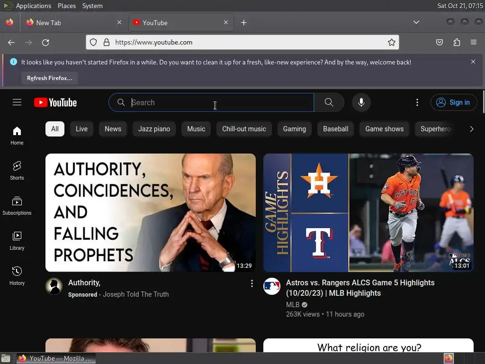485x364 pixels.
Task: Open tracking protection shield icon
Action: (93, 42)
